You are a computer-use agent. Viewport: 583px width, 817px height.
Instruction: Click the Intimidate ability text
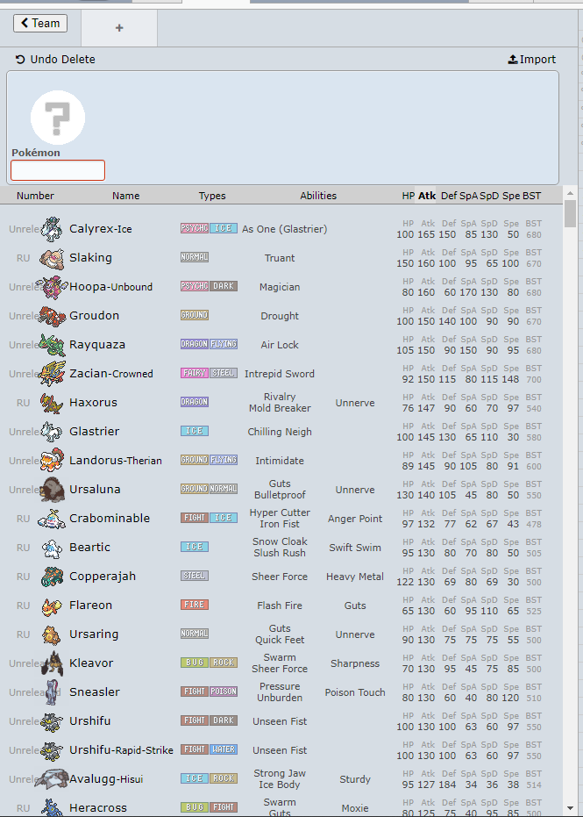(x=280, y=461)
